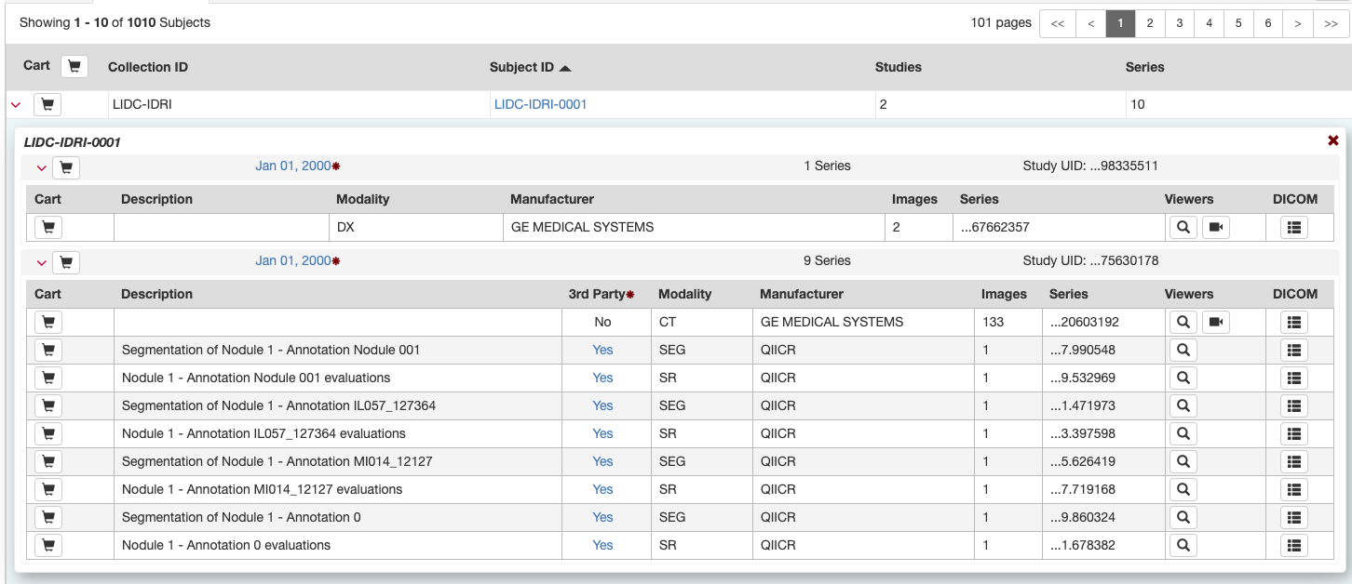1352x584 pixels.
Task: Open the LIDC-IDRI-0001 subject link
Action: pyautogui.click(x=539, y=103)
